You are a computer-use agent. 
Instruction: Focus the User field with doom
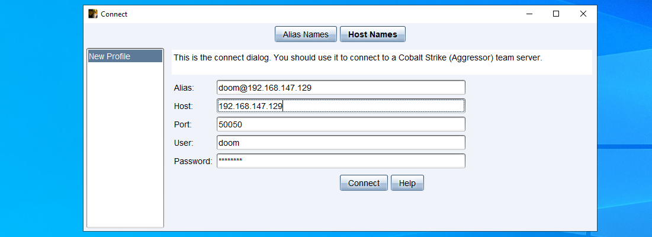[341, 143]
